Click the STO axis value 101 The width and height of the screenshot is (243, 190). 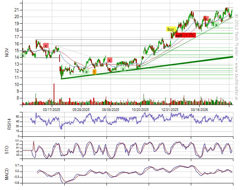coord(18,141)
